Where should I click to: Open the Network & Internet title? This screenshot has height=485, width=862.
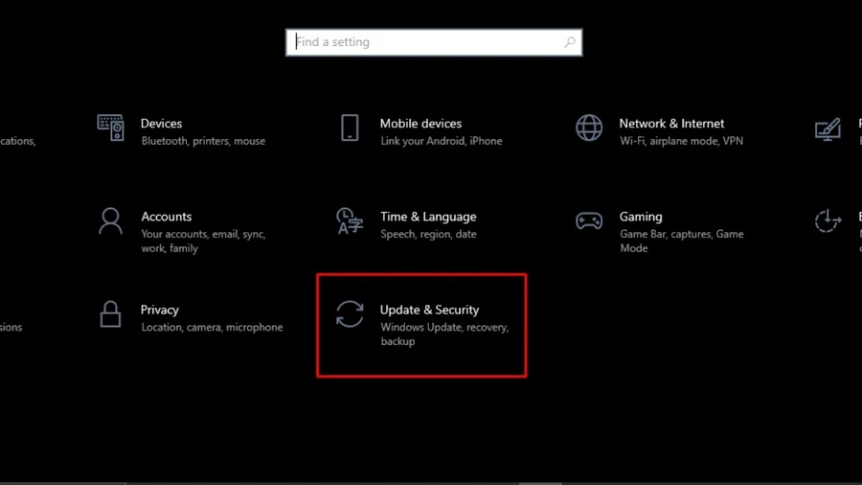[671, 124]
